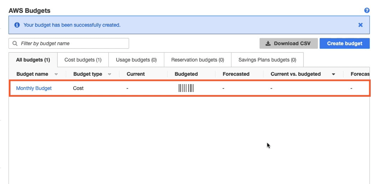Click the Cost budget type cell
The image size is (375, 184).
point(78,88)
